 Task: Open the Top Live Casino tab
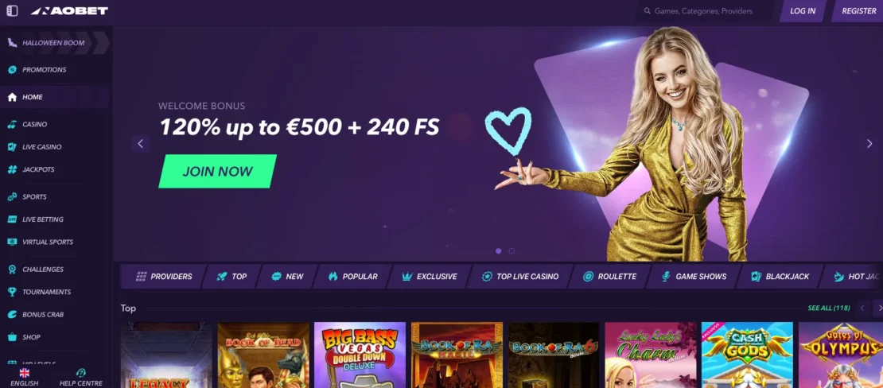pos(520,277)
